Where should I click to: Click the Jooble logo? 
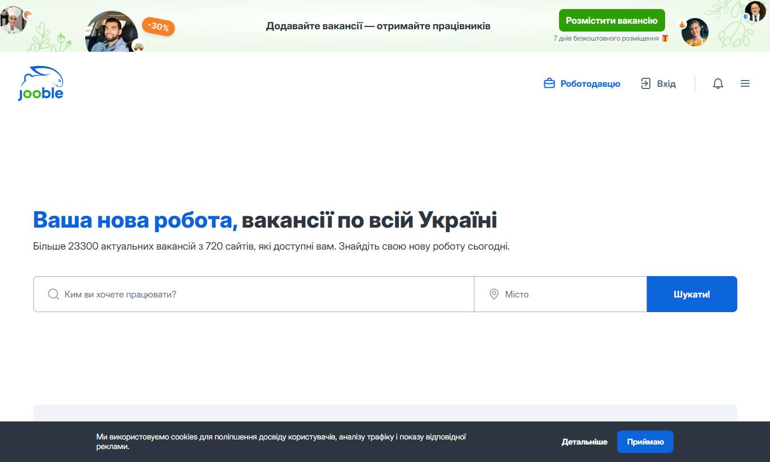[x=41, y=83]
